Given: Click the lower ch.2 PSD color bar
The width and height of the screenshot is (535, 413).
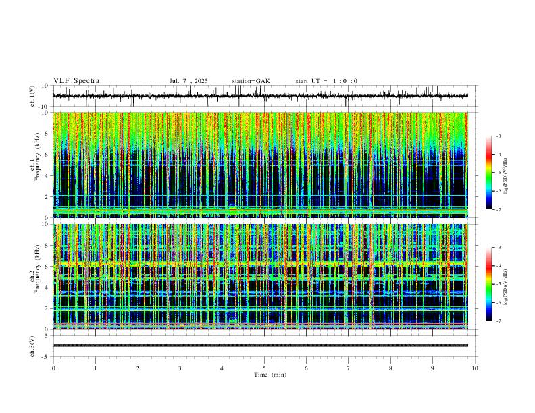Looking at the screenshot, I should coord(489,284).
